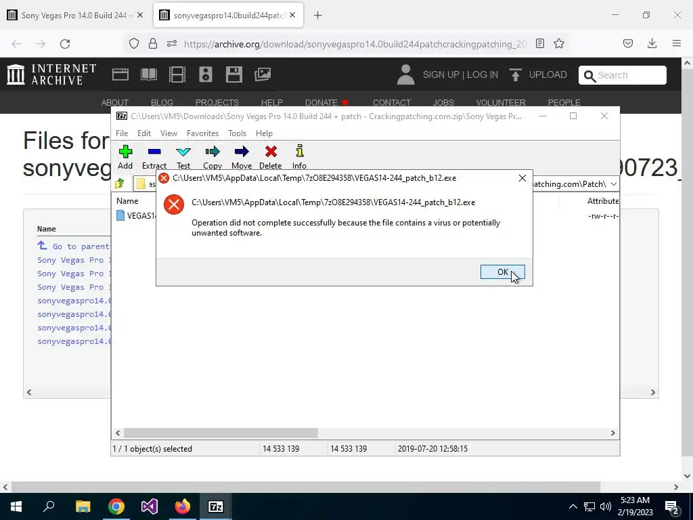Viewport: 693px width, 520px height.
Task: Close the virus error dialog with X
Action: tap(522, 178)
